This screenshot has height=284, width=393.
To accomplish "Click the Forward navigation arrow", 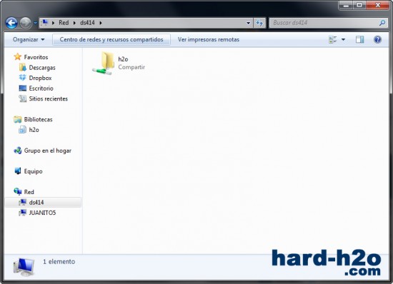I will 26,23.
